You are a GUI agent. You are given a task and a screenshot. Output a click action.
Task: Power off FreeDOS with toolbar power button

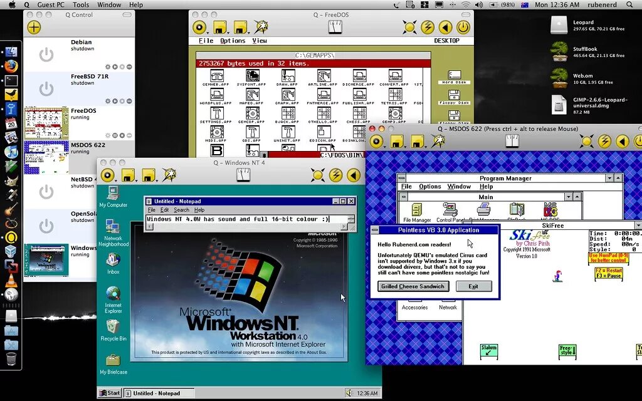(463, 28)
